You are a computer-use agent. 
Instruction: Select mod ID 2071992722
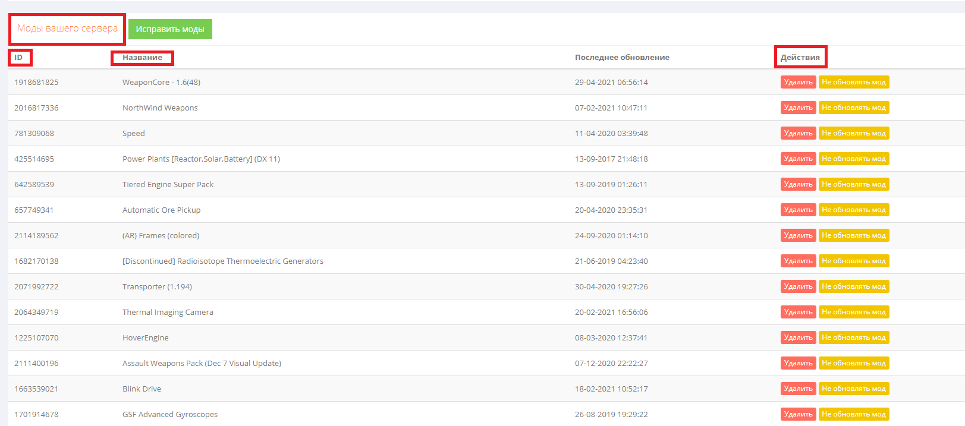(x=36, y=287)
